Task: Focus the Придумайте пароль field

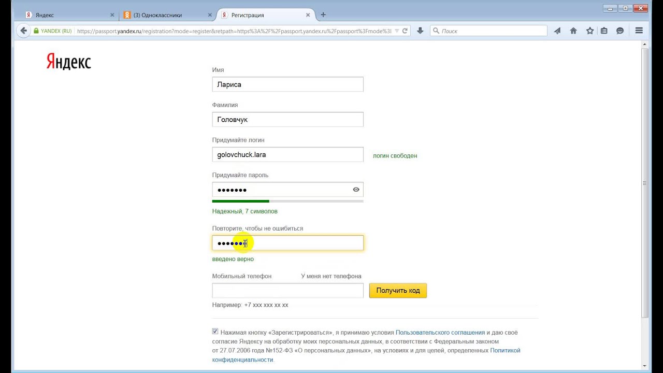Action: [287, 190]
